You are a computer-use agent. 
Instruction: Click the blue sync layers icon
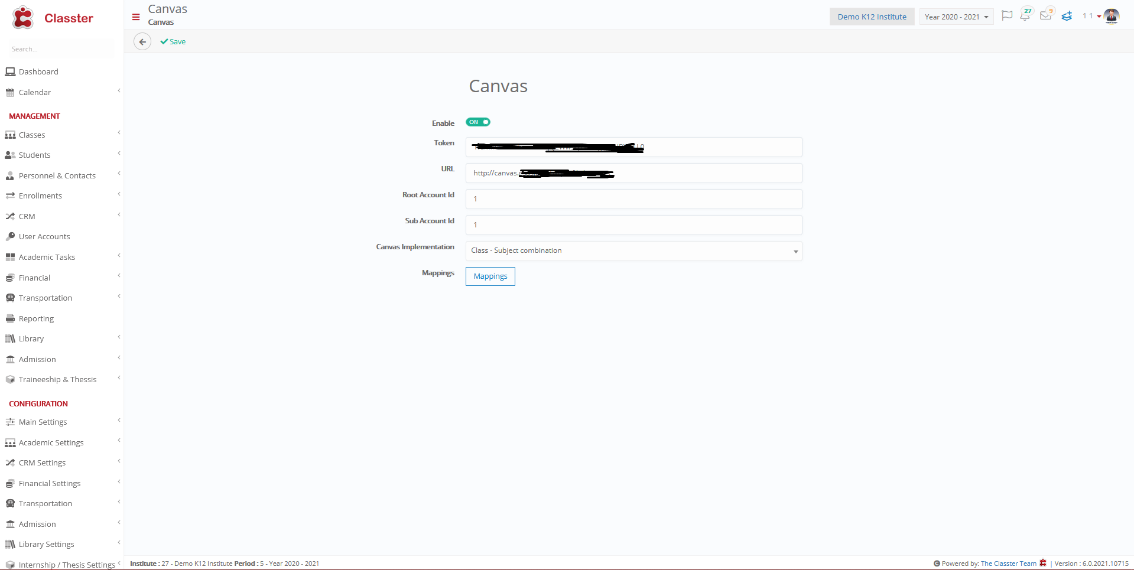click(1067, 16)
